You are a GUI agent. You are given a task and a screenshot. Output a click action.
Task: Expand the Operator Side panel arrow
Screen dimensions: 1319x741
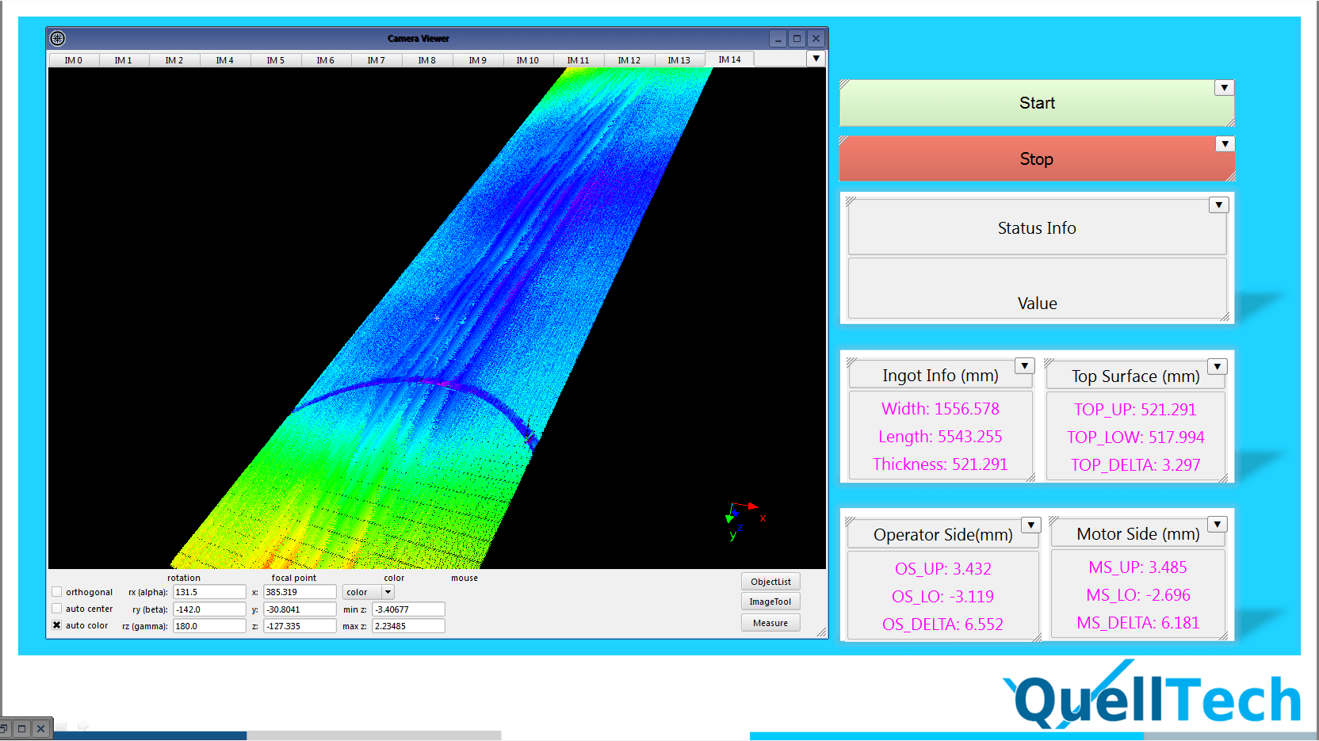1030,525
